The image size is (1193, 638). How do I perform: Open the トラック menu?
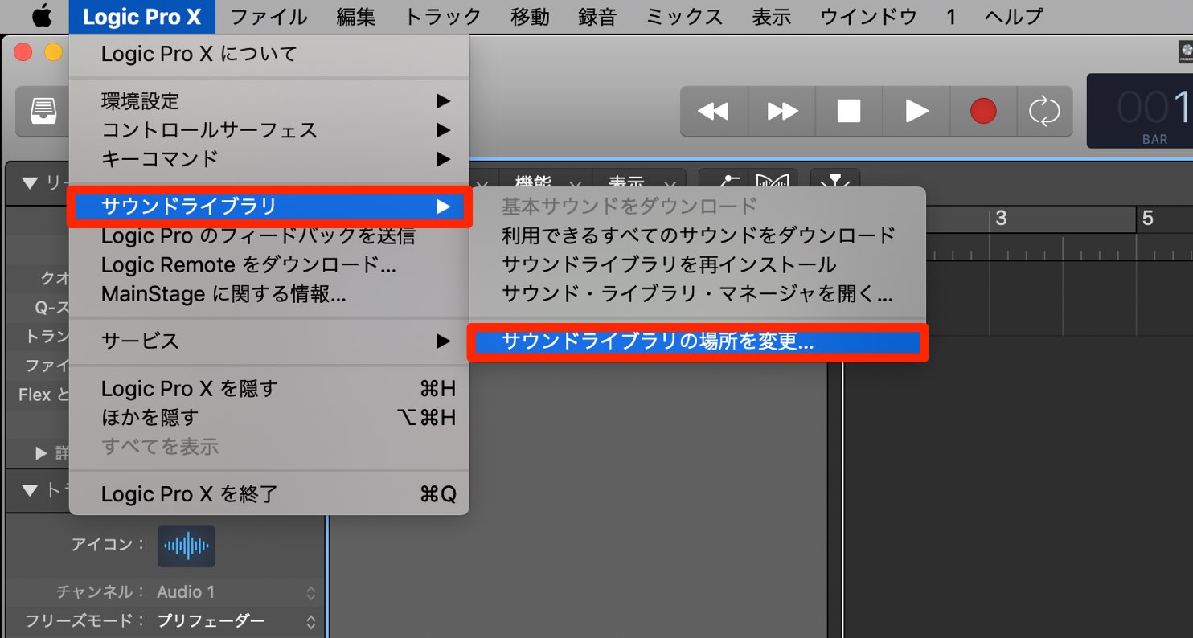click(443, 16)
